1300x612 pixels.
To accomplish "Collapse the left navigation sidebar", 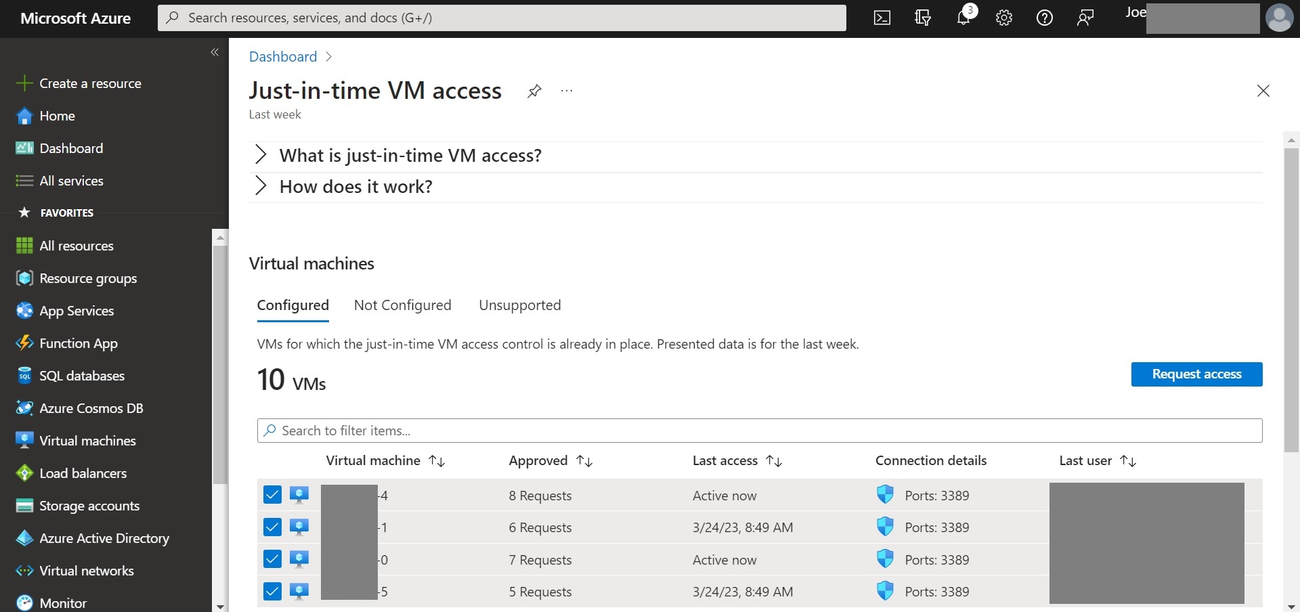I will tap(215, 52).
